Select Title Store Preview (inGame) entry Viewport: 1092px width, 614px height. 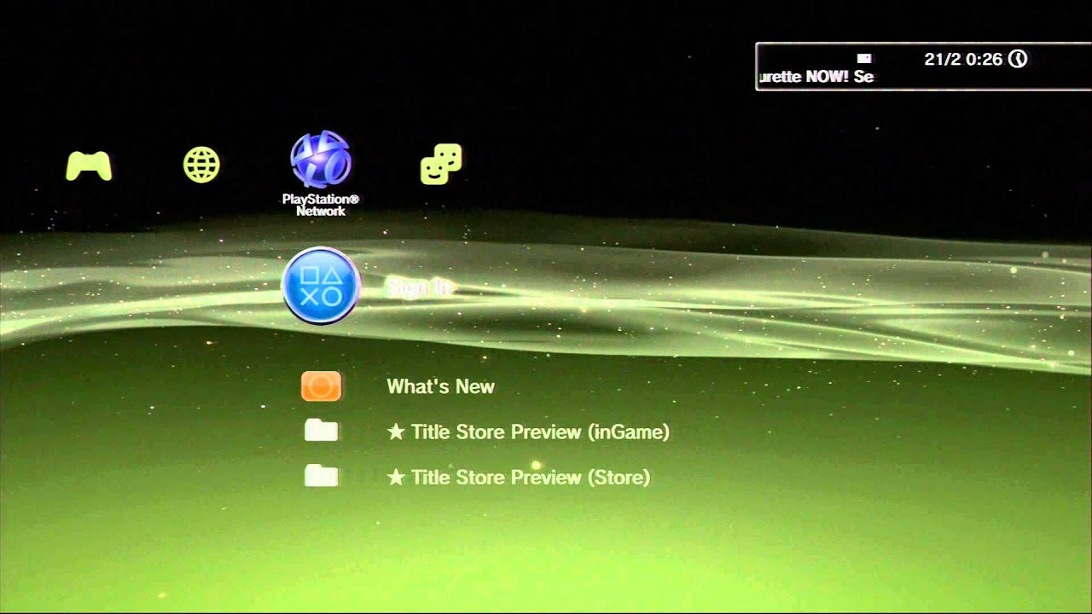[528, 432]
